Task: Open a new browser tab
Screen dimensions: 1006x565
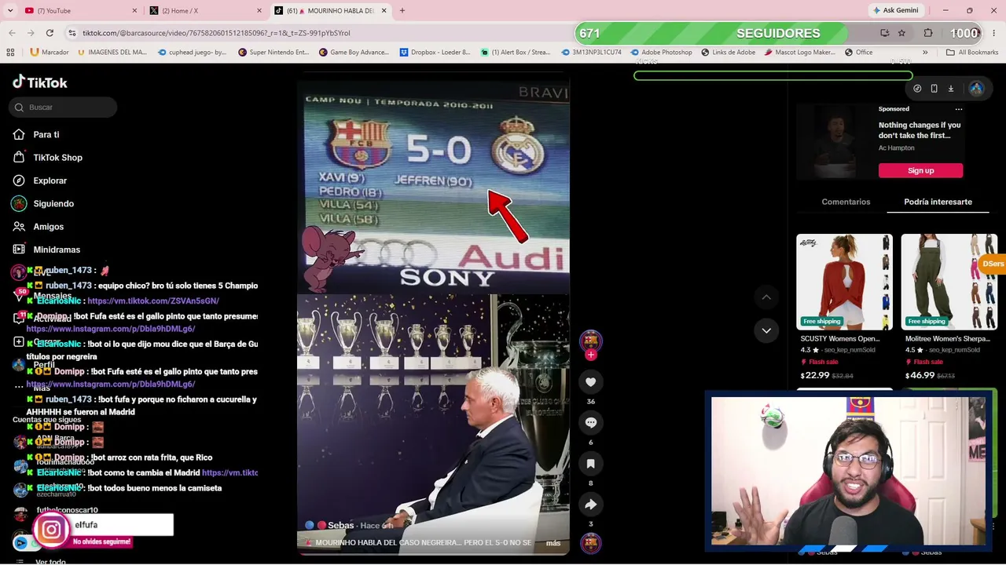Action: coord(402,11)
